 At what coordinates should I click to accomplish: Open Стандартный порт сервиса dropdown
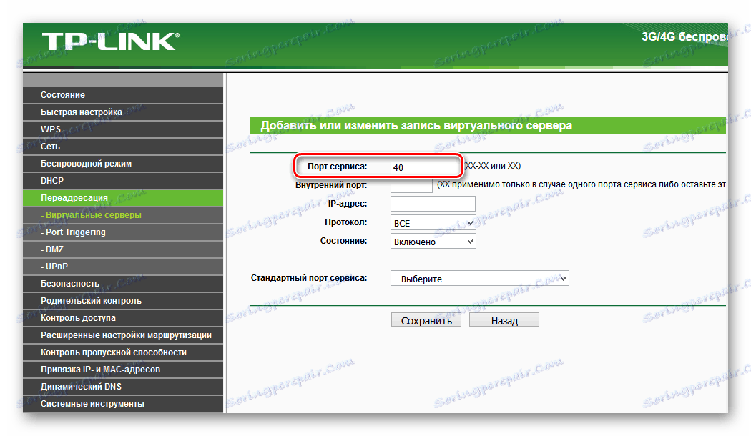click(x=479, y=279)
